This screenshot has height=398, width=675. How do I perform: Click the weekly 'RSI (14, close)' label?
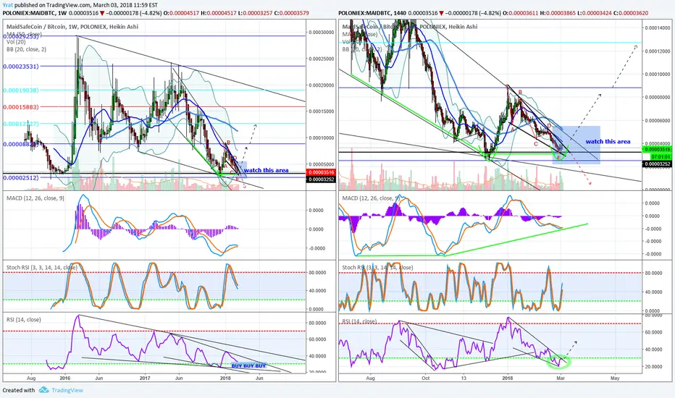[x=24, y=320]
